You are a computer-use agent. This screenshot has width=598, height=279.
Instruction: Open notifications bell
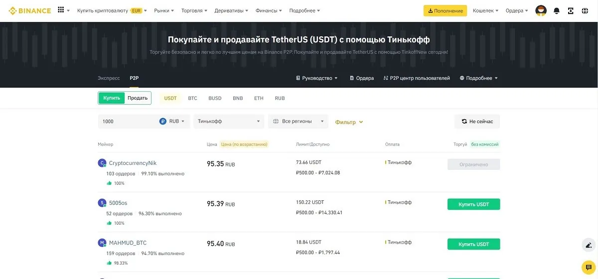[x=557, y=10]
